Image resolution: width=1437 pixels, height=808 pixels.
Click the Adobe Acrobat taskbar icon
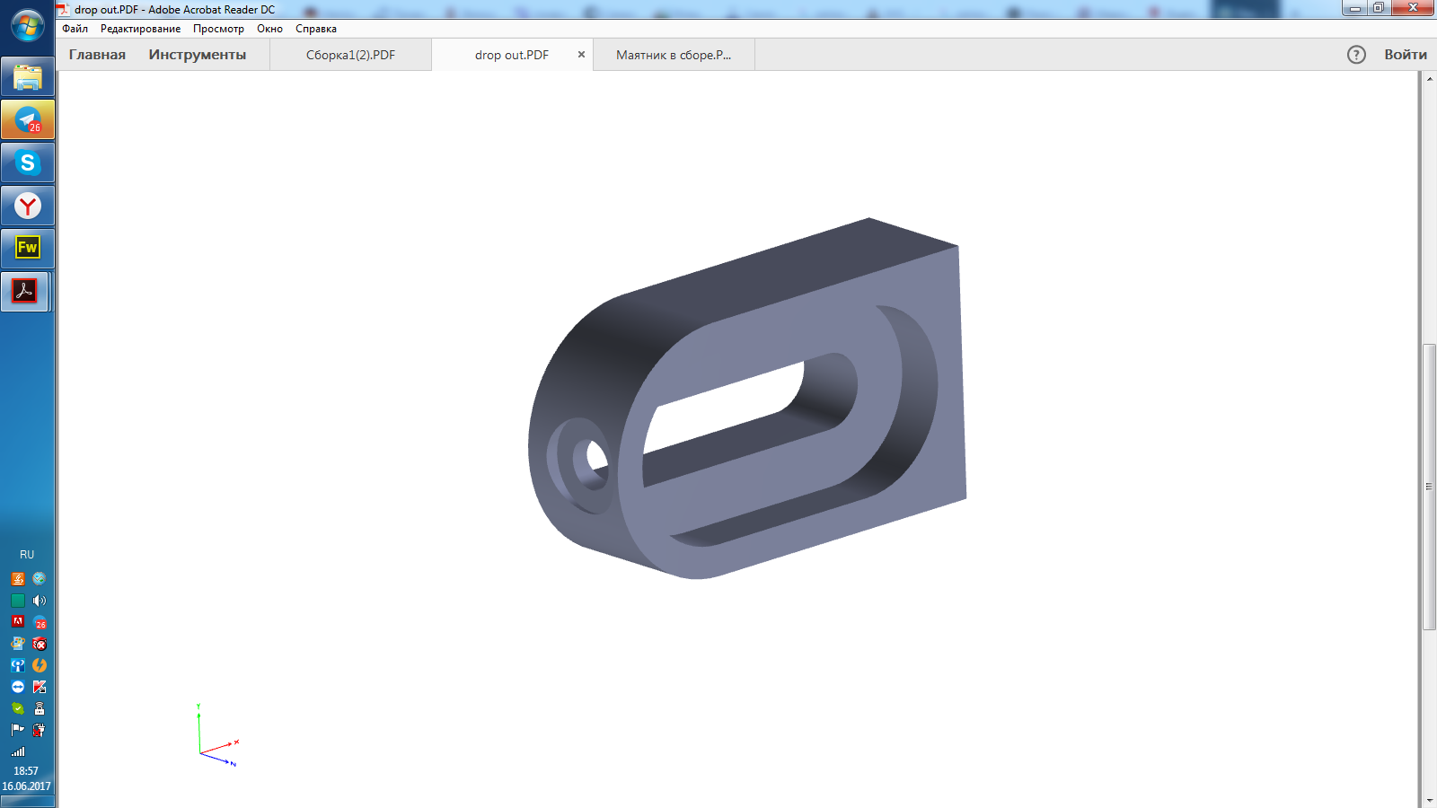(25, 291)
